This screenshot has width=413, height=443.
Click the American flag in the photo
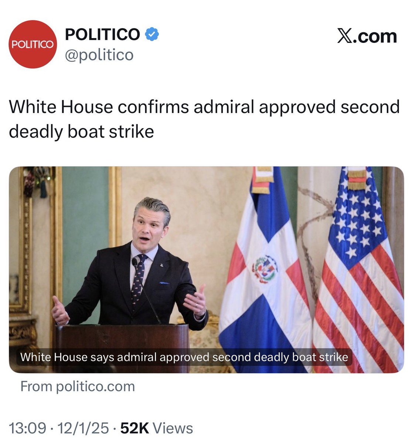(359, 270)
